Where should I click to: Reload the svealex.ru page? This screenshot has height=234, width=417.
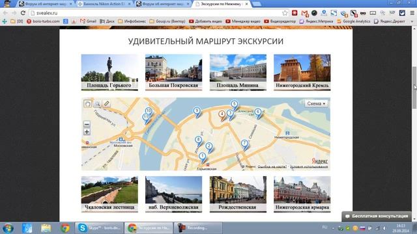pos(23,13)
